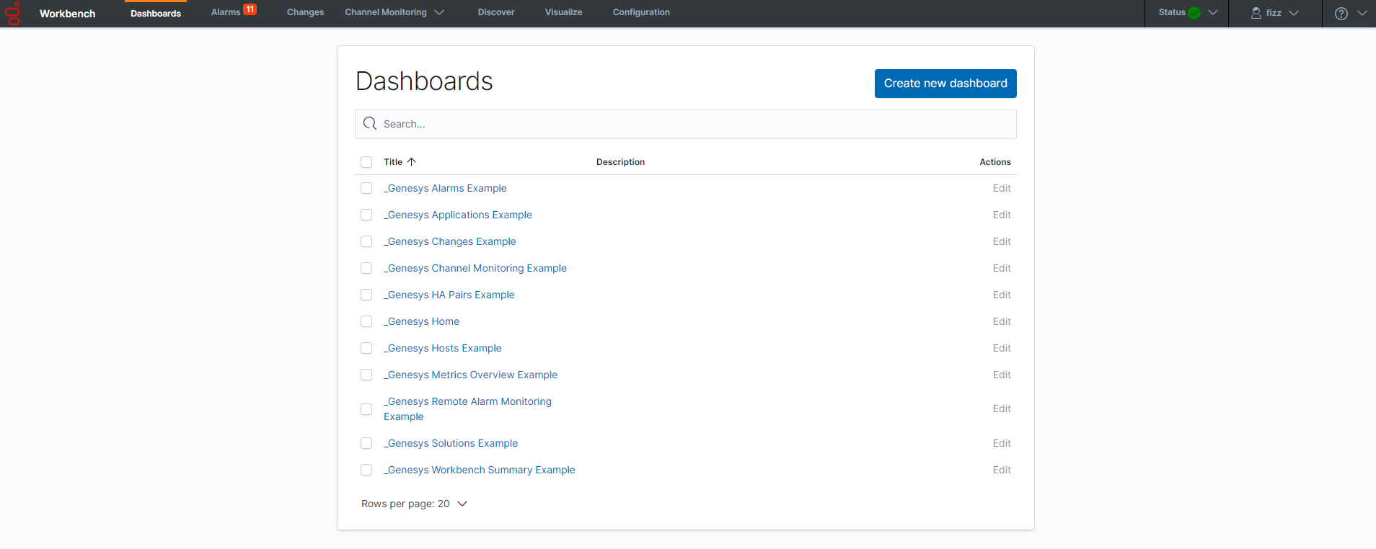Open _Genesys Remote Alarm Monitoring Example dashboard

467,409
